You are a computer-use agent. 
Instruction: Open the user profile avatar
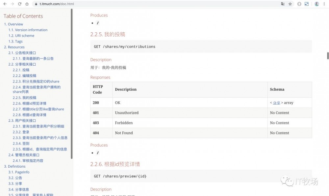[316, 4]
